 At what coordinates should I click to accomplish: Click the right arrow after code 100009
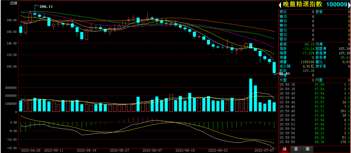(349, 5)
